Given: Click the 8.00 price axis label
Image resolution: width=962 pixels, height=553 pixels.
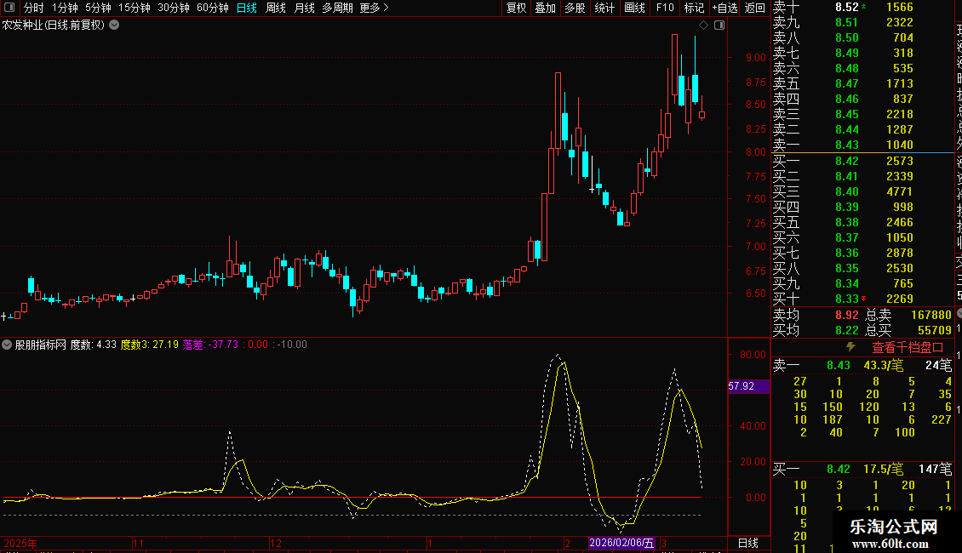Looking at the screenshot, I should [756, 152].
